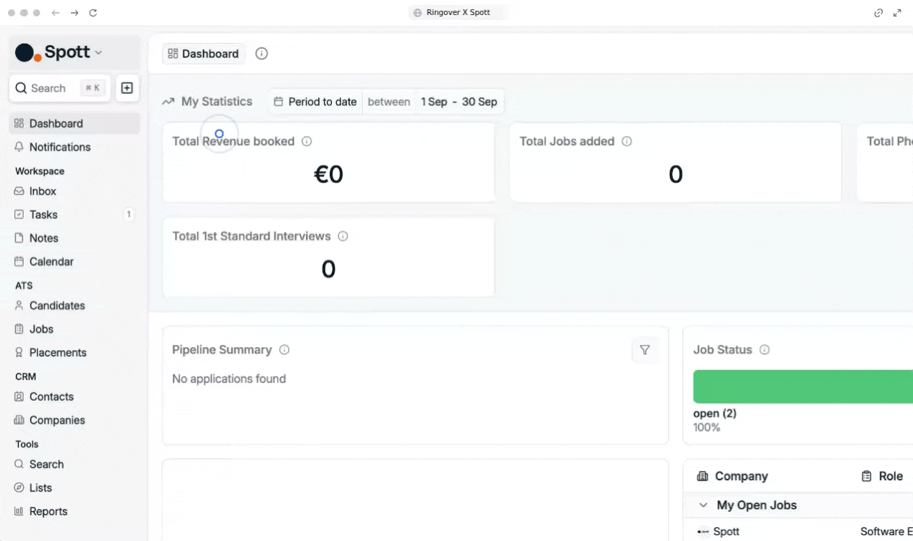
Task: Collapse the My Open Jobs group
Action: (x=703, y=505)
